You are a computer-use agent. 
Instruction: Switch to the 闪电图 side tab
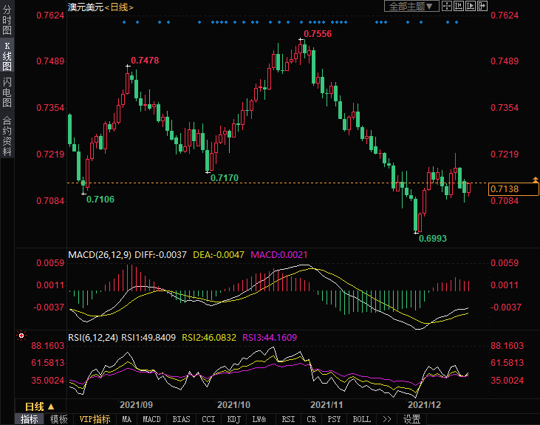coord(7,92)
